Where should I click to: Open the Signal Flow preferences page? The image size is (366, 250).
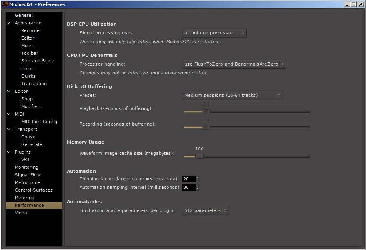coord(28,175)
